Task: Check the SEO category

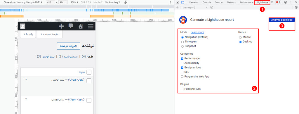Action: click(182, 72)
